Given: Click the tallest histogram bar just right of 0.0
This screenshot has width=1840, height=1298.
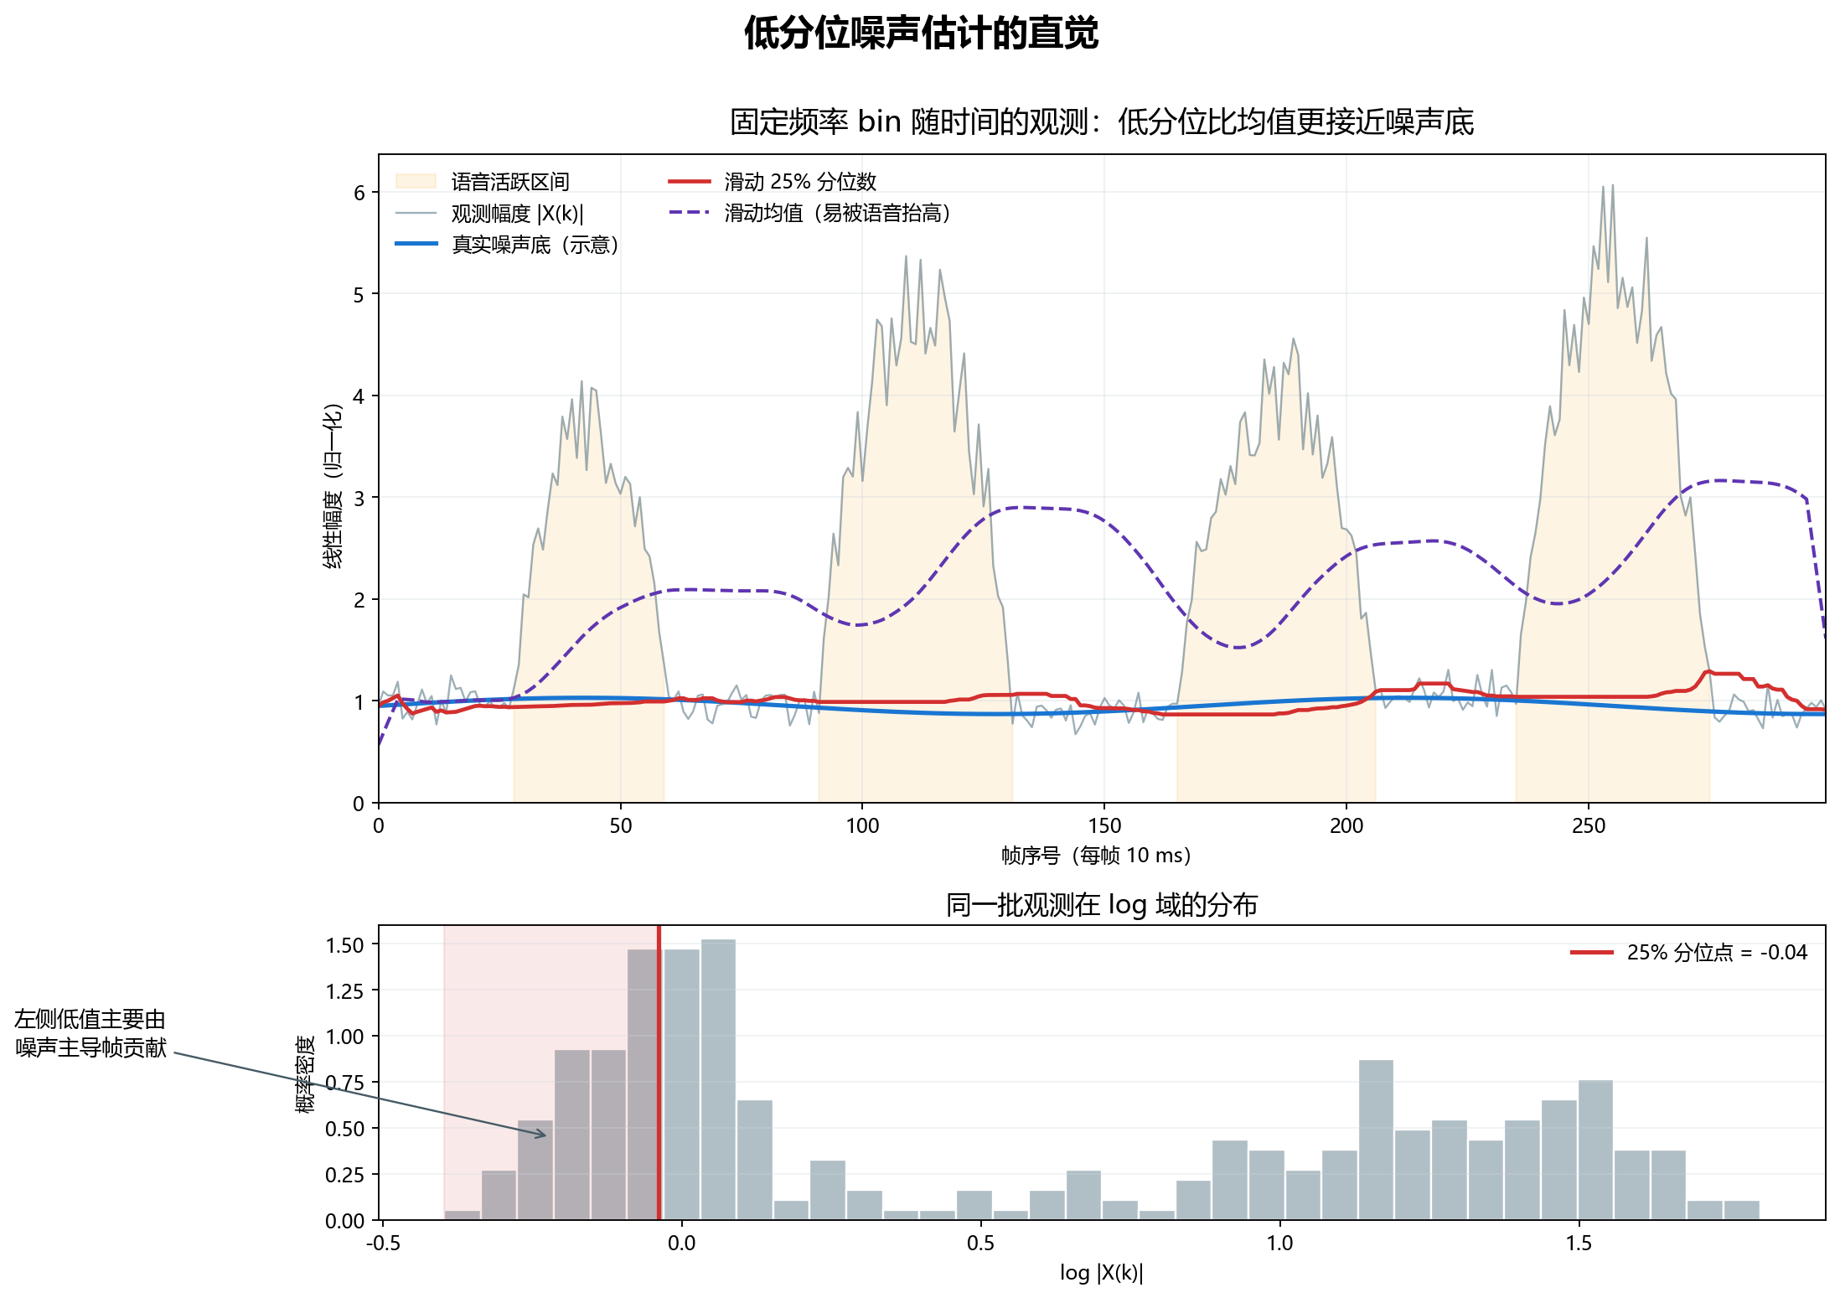Looking at the screenshot, I should click(718, 1080).
